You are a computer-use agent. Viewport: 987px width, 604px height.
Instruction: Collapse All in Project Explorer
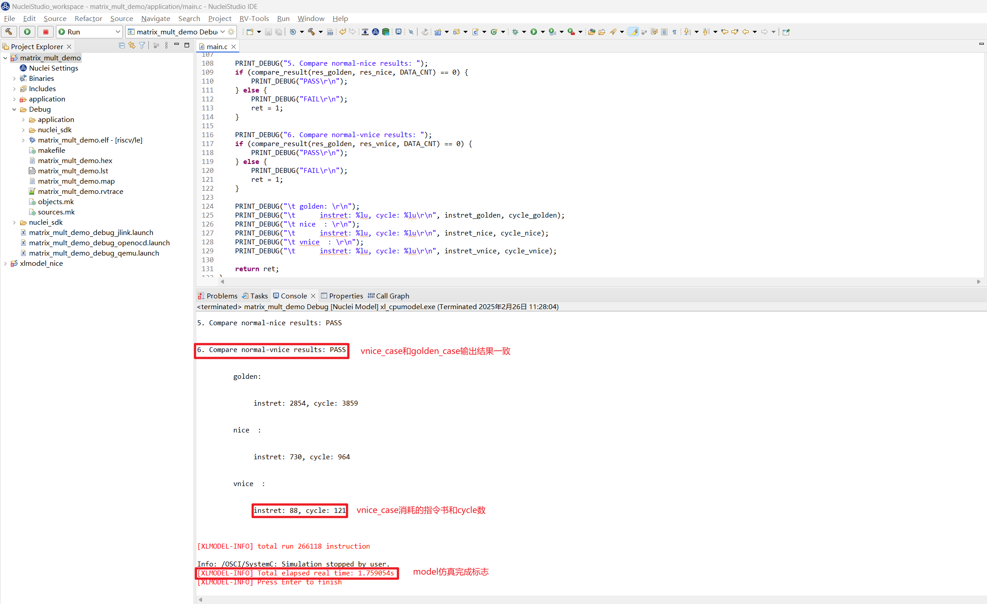[122, 46]
